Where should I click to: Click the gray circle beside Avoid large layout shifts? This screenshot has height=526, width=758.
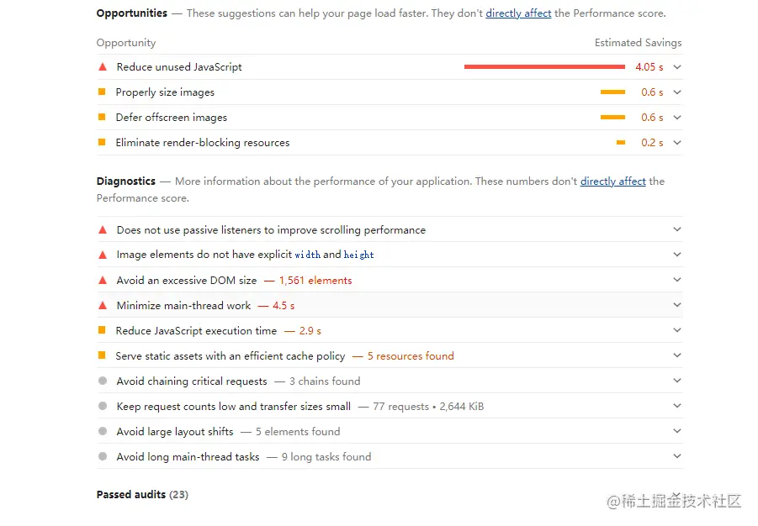pos(103,431)
